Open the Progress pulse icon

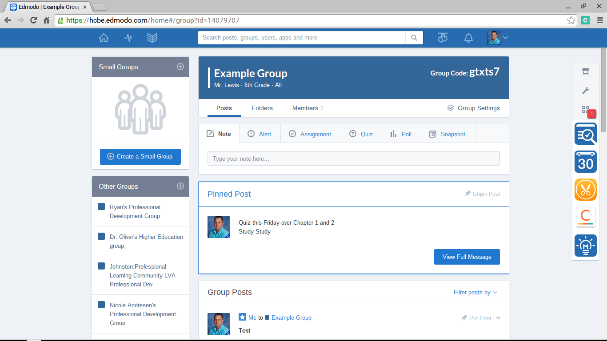click(128, 38)
